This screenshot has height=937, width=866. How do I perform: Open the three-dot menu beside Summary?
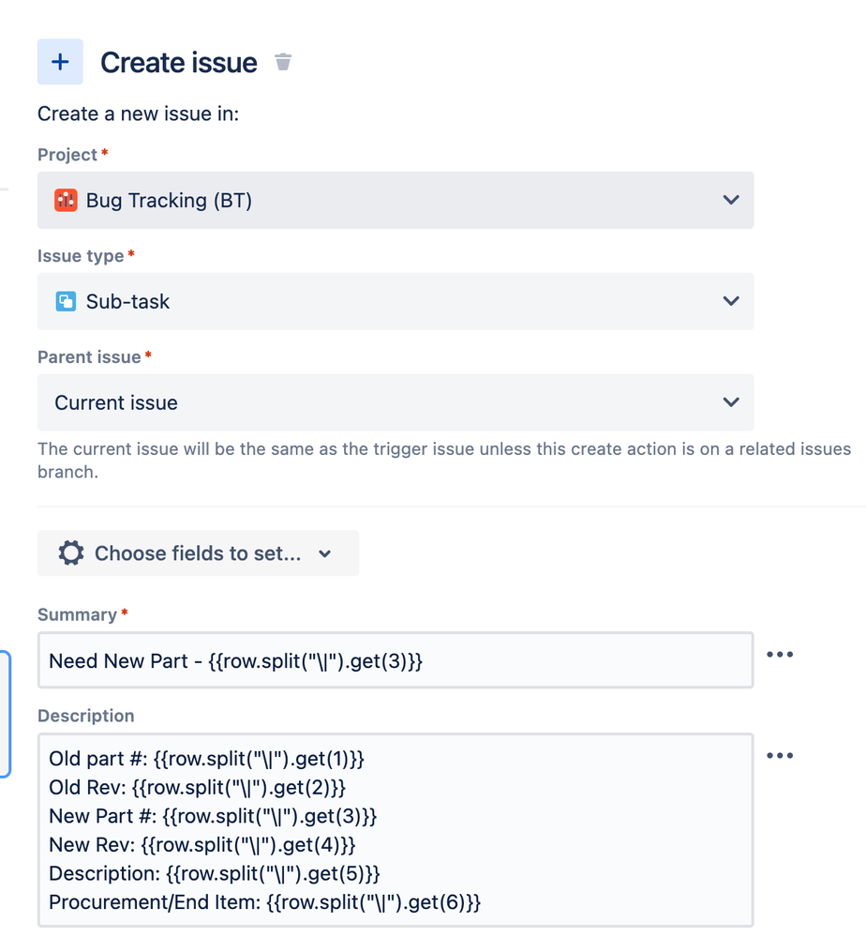(780, 655)
